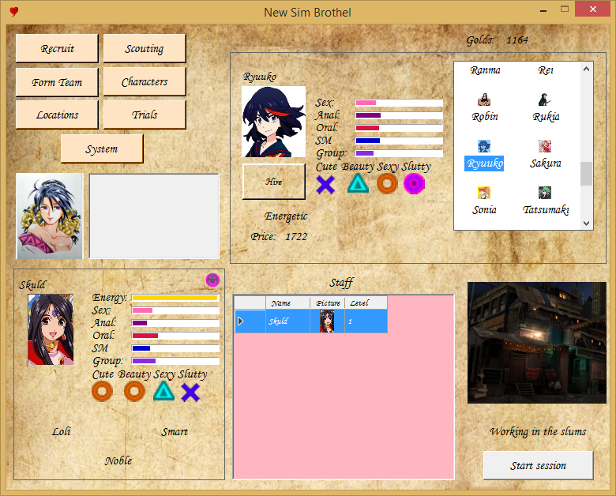This screenshot has width=616, height=496.
Task: Open the System menu
Action: tap(102, 149)
